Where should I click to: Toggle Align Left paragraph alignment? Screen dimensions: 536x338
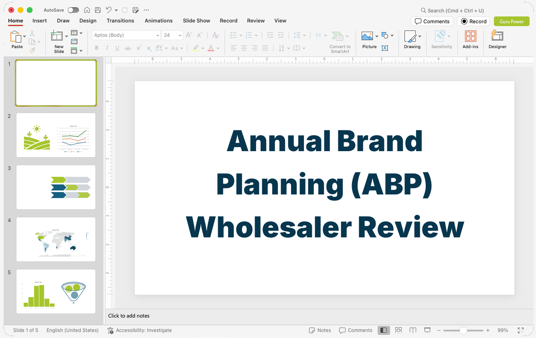click(234, 48)
